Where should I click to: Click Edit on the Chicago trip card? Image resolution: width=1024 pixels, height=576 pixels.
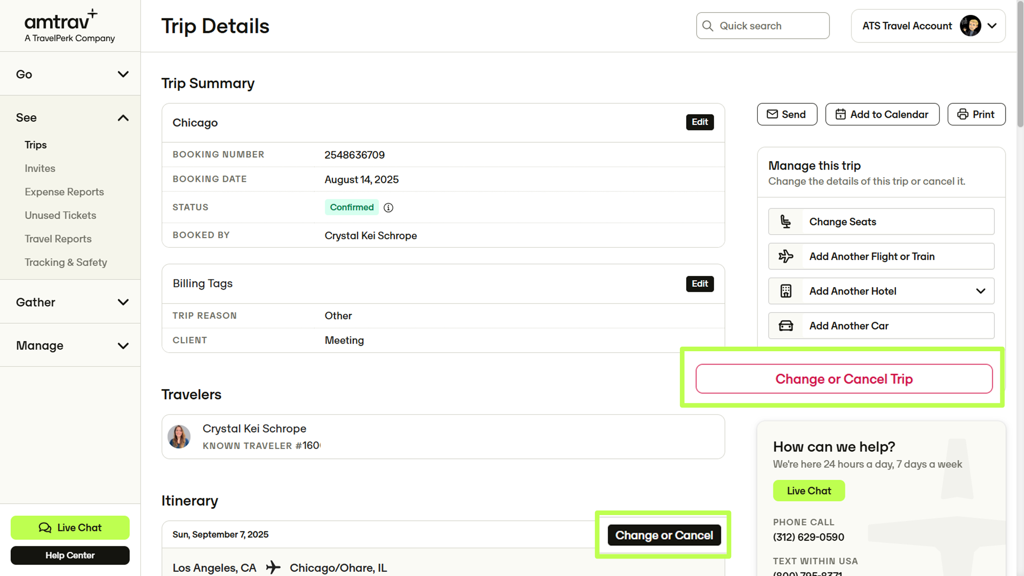coord(700,122)
